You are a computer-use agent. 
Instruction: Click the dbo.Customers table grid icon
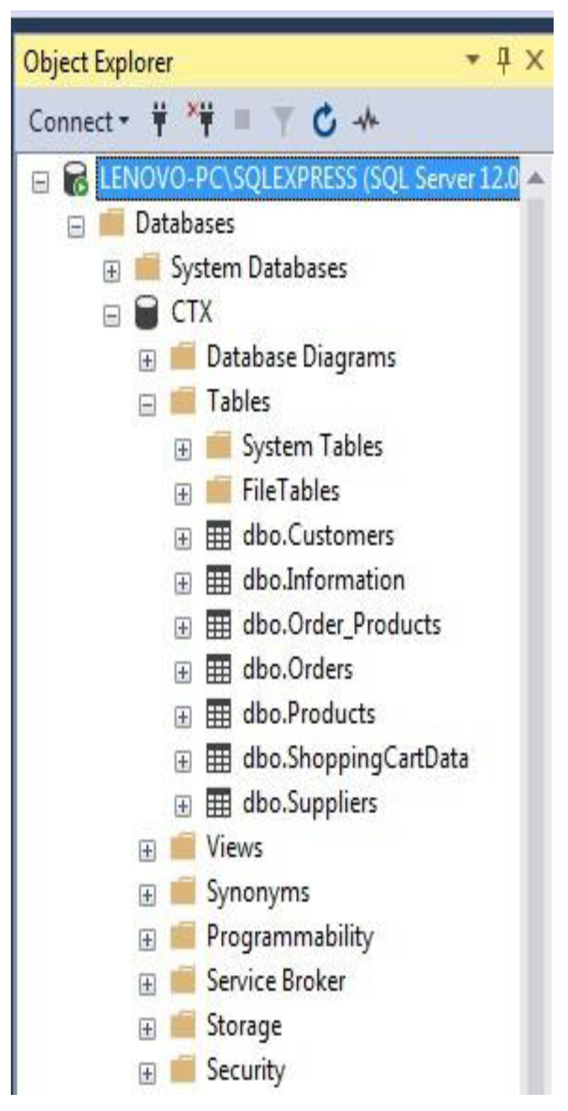219,536
